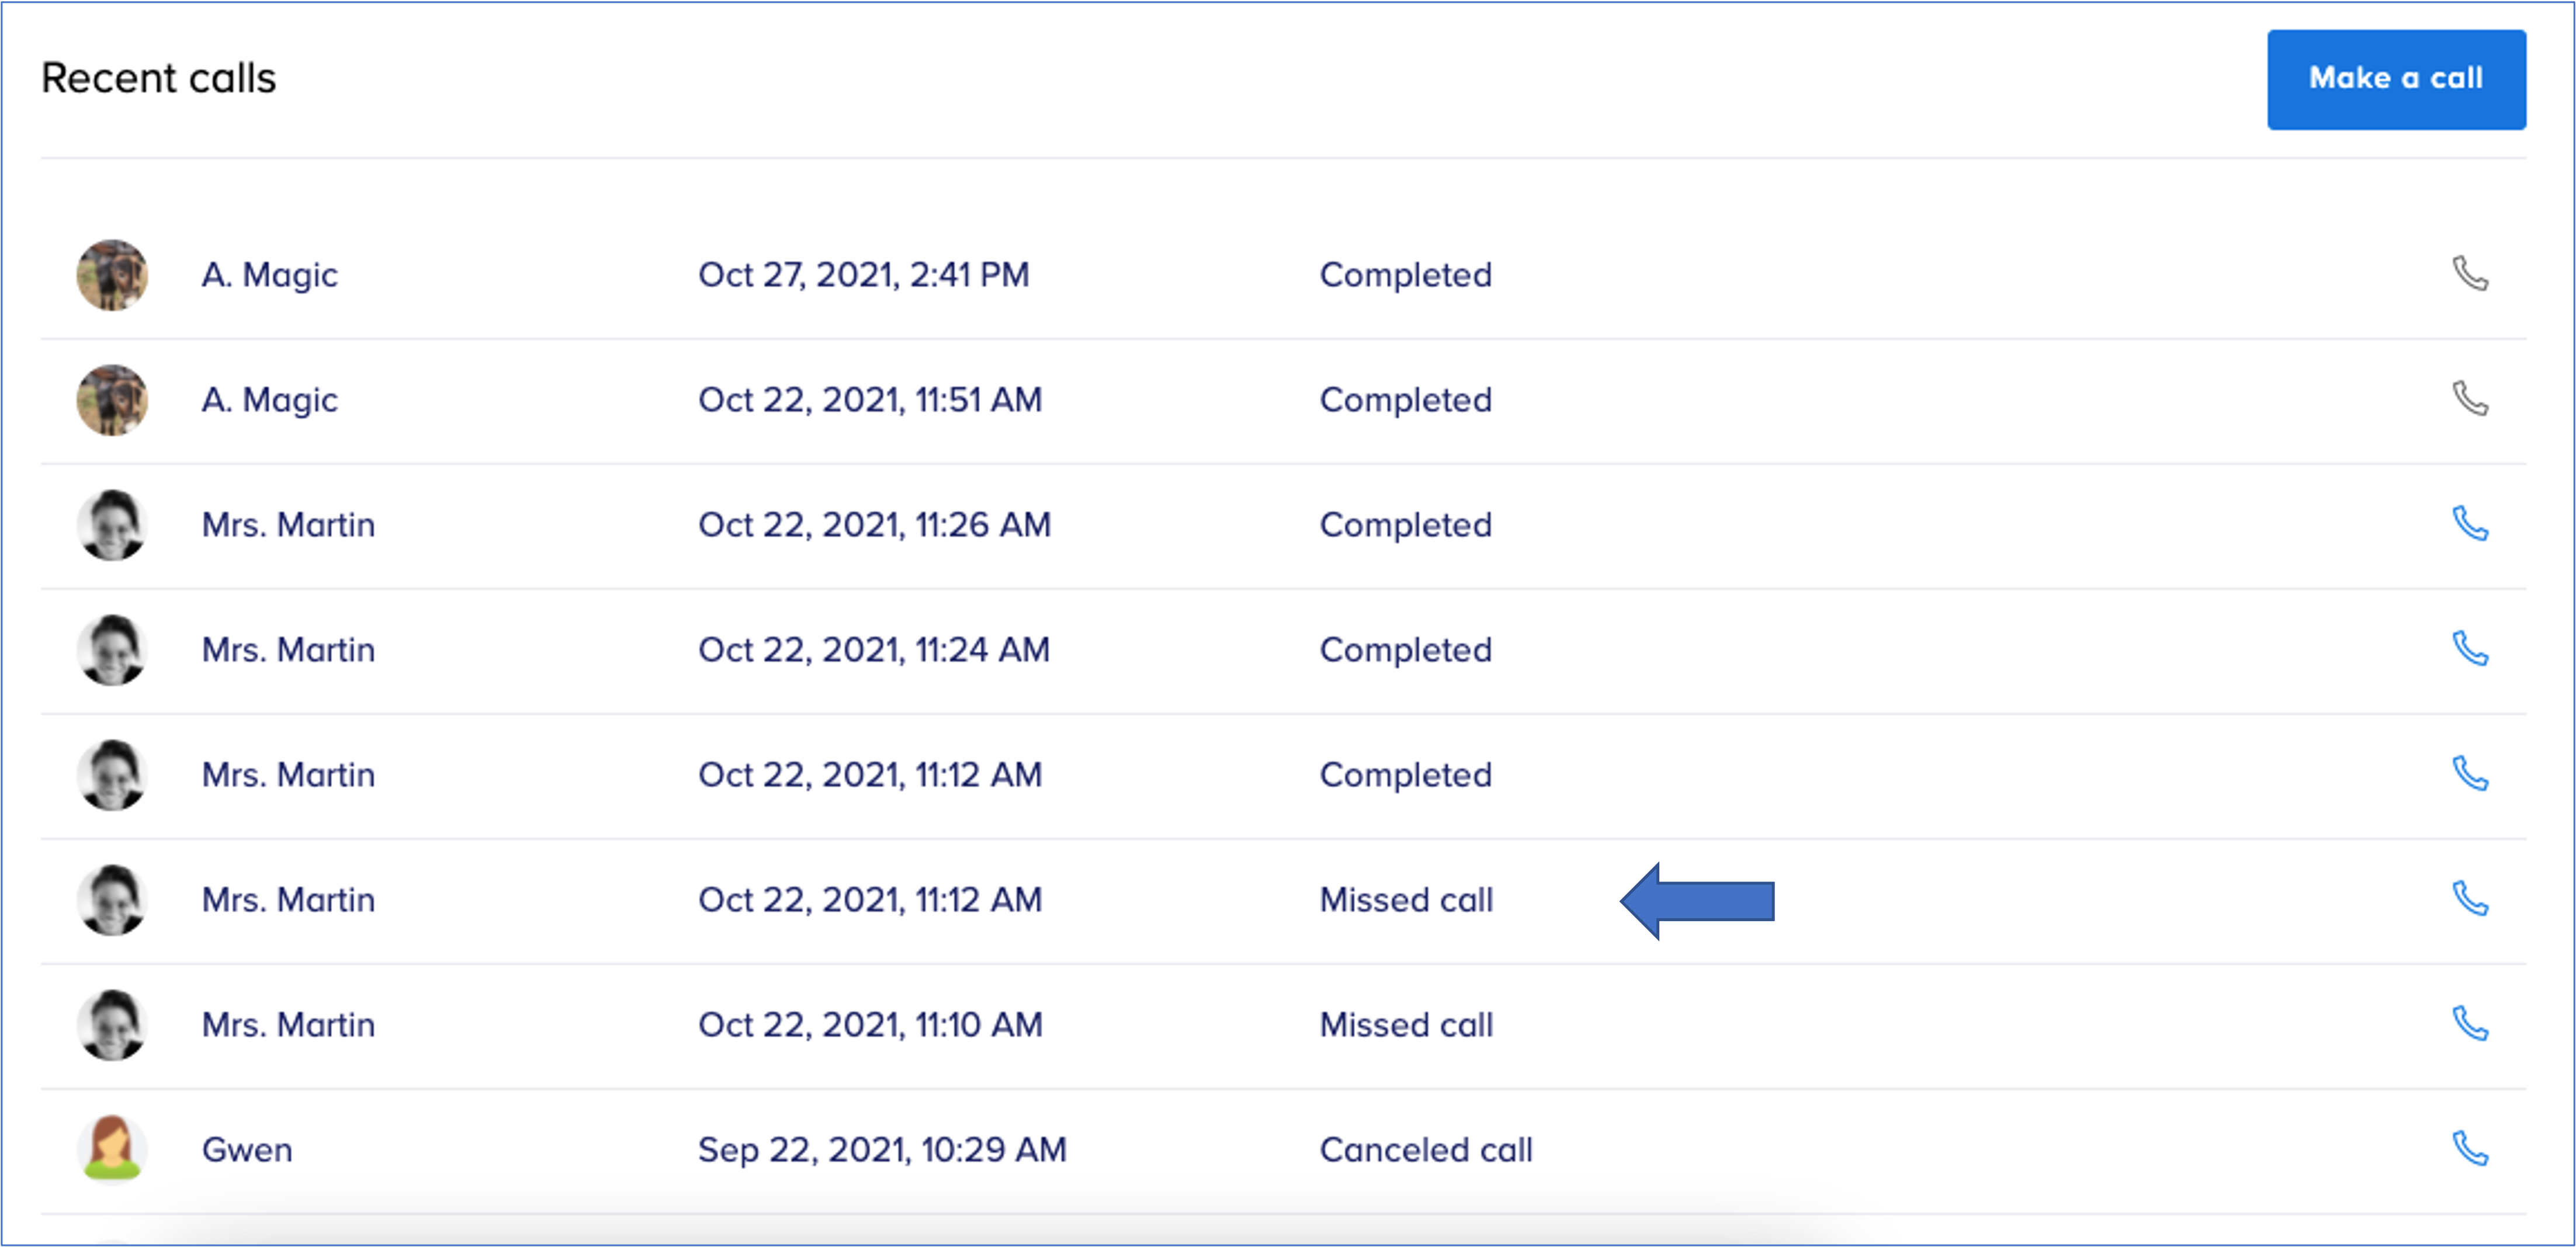
Task: Click Missed call status at 11:10 AM
Action: pos(1405,1025)
